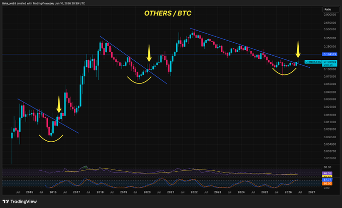The height and width of the screenshot is (208, 342).
Task: Click the TradingView logo icon
Action: point(6,201)
